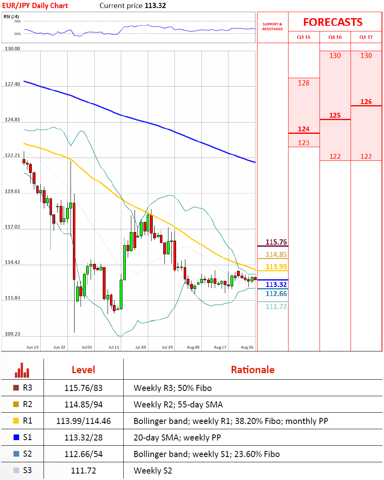This screenshot has width=384, height=480.
Task: Click the 124.81 price axis label
Action: [x=12, y=120]
